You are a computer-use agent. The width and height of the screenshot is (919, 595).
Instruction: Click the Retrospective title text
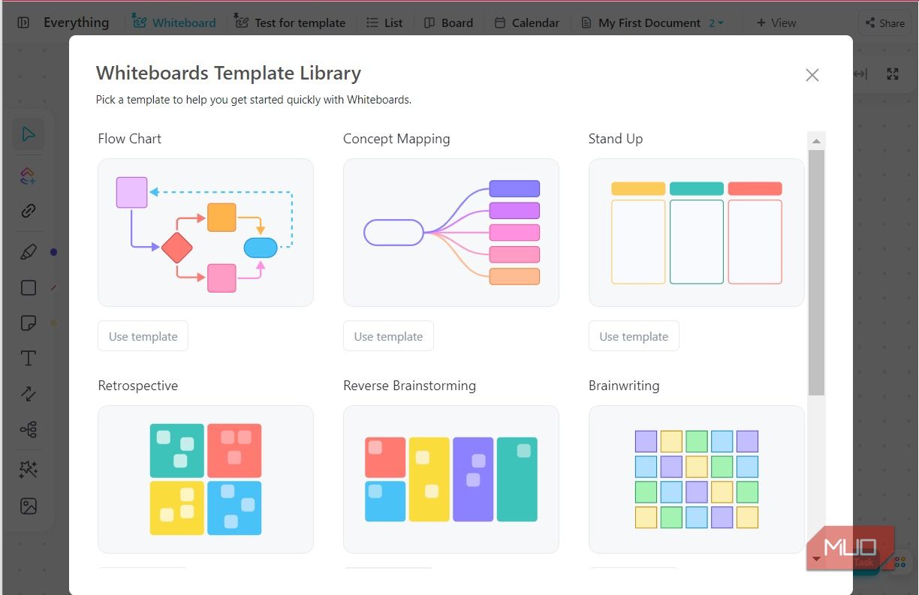coord(138,386)
